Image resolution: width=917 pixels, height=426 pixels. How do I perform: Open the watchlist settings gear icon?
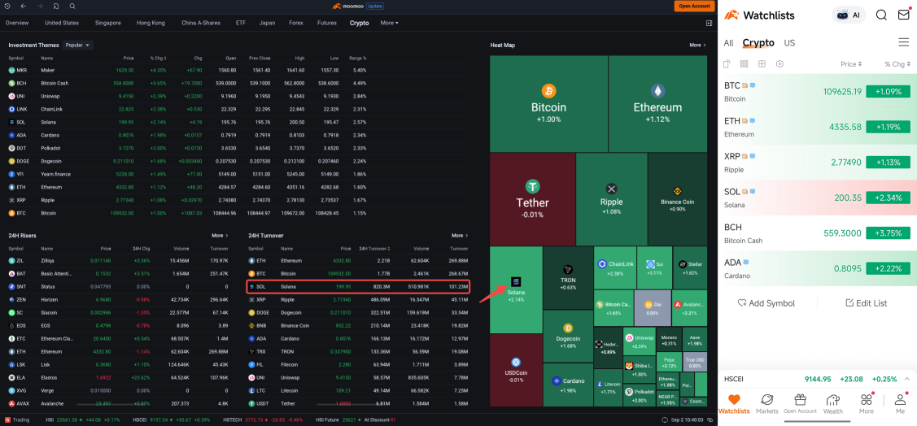(x=779, y=63)
